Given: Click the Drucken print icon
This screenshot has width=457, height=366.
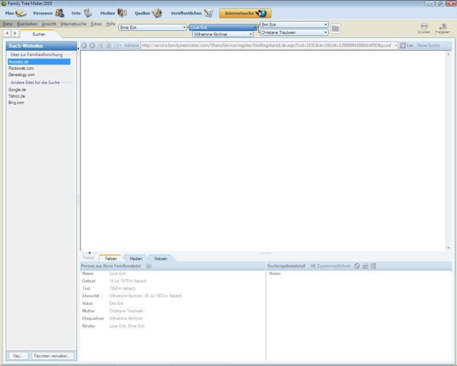Looking at the screenshot, I should point(424,29).
